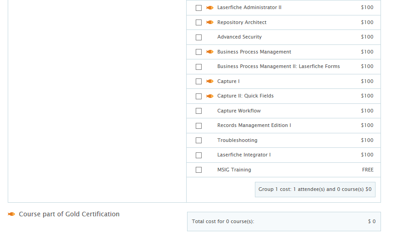Click the MSIG Training label

click(234, 170)
